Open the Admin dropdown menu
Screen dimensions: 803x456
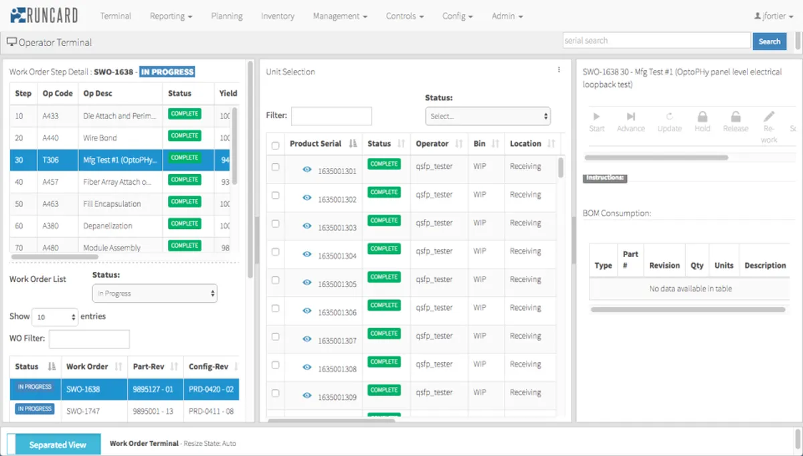(507, 16)
